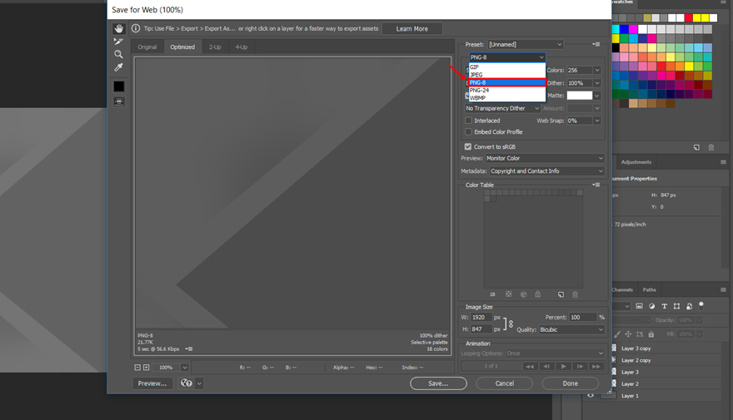
Task: Select the Slice Select tool
Action: [x=119, y=42]
